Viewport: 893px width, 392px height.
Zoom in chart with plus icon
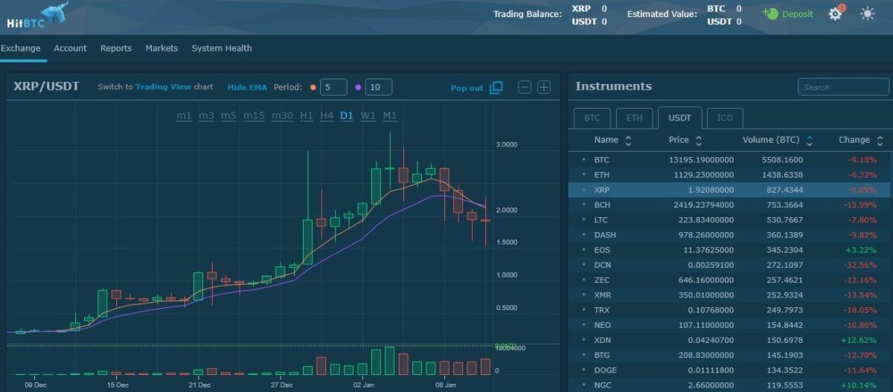point(544,87)
